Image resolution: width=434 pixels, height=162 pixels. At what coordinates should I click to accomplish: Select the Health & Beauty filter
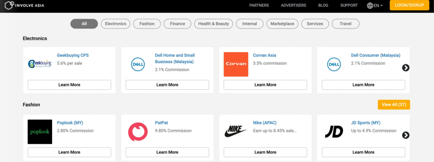214,24
